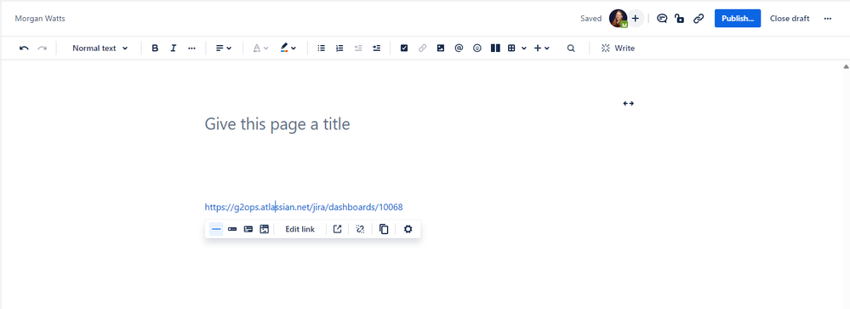Open link in a new tab
The image size is (850, 309).
(337, 229)
